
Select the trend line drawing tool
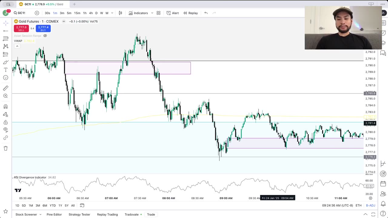pyautogui.click(x=6, y=31)
